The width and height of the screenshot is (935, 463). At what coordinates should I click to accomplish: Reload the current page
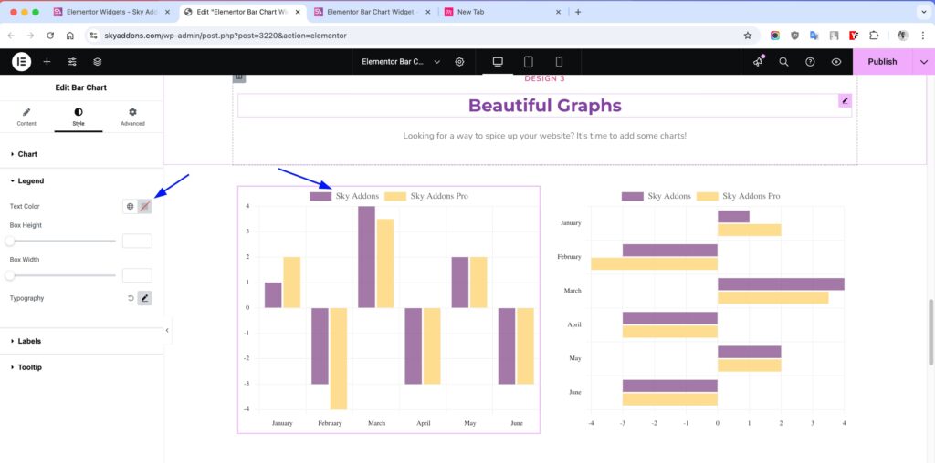(x=50, y=36)
